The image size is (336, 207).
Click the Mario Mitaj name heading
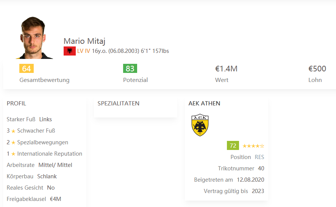pyautogui.click(x=84, y=41)
